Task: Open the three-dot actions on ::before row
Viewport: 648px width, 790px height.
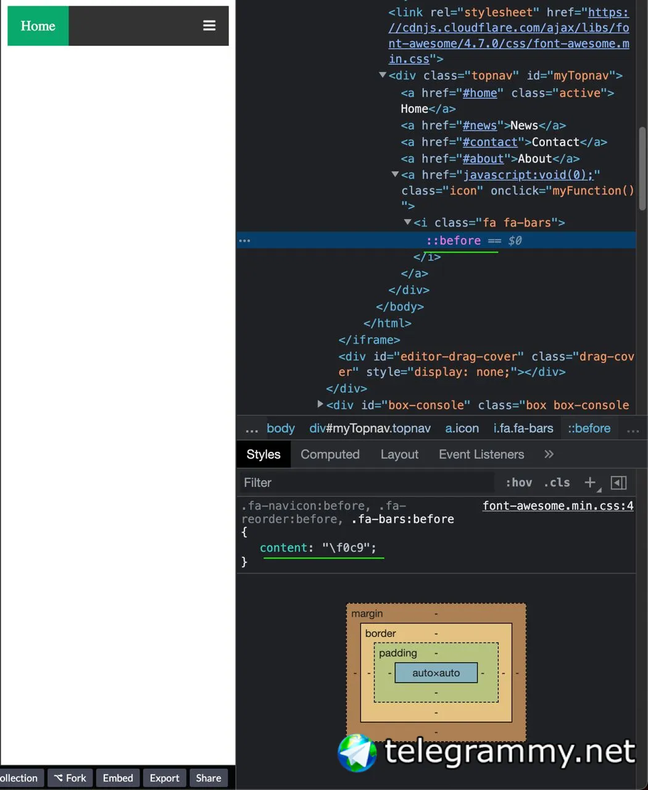Action: tap(244, 241)
